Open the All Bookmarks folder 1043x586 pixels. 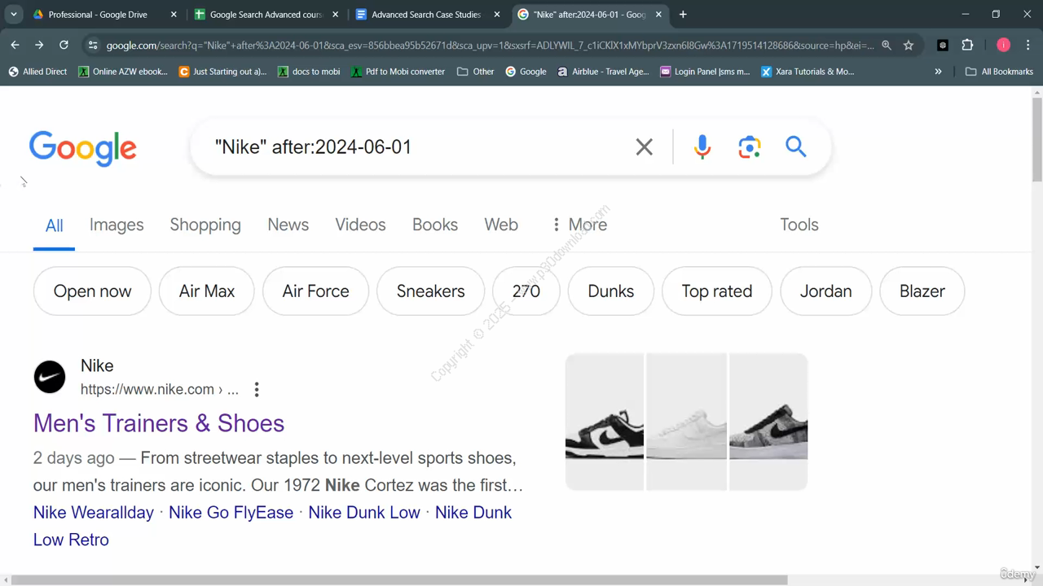coord(999,72)
